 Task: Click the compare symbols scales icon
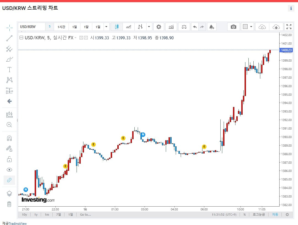tap(184, 27)
